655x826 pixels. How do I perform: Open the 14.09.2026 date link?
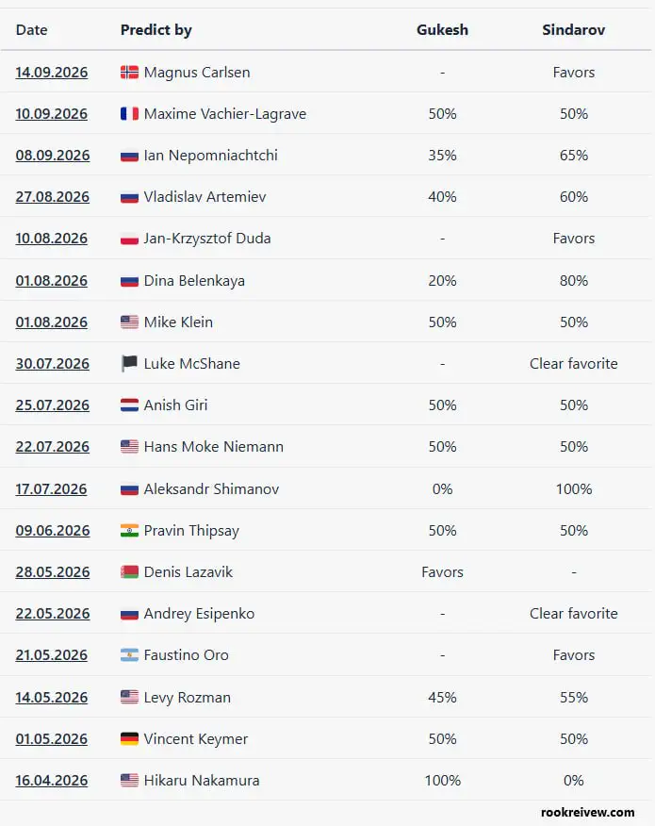pos(52,73)
